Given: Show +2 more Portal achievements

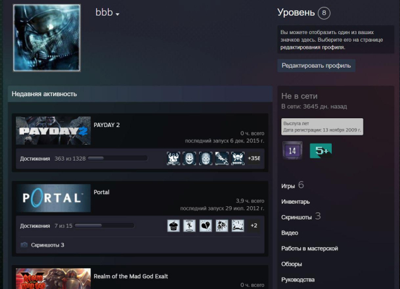Looking at the screenshot, I should point(253,225).
